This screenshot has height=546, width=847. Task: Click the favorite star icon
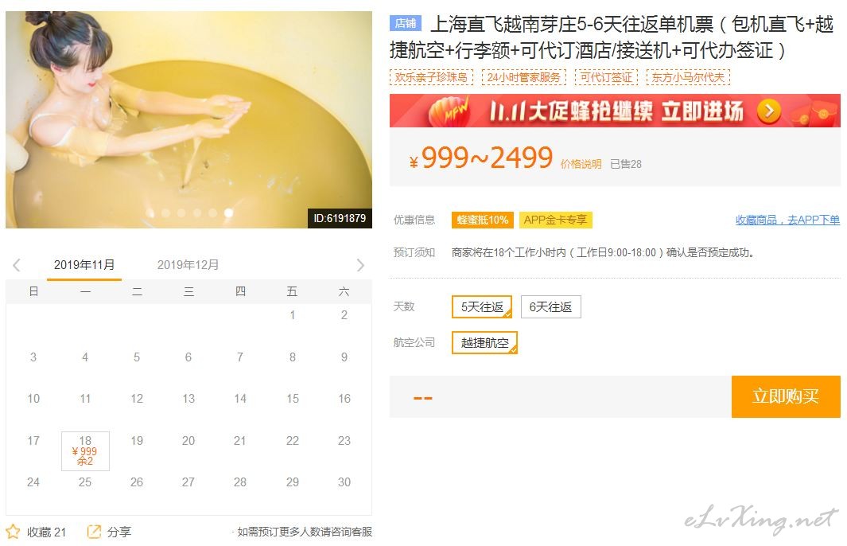pyautogui.click(x=13, y=532)
